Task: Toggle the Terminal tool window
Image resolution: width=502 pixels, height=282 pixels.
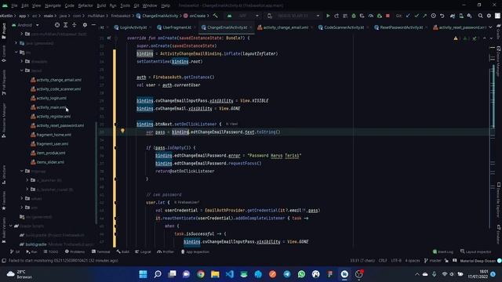Action: point(101,251)
